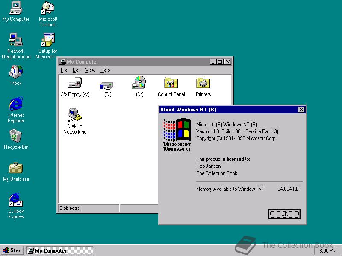Open the View menu in My Computer
342x256 pixels.
pyautogui.click(x=90, y=70)
